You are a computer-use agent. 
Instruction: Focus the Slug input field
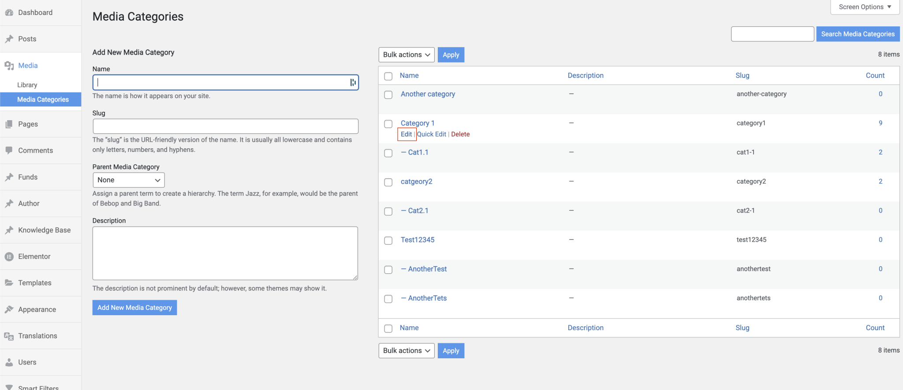coord(225,126)
